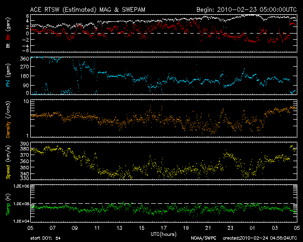Click the '1.0E+04' temperature tick label
The image size is (303, 242).
tap(21, 221)
